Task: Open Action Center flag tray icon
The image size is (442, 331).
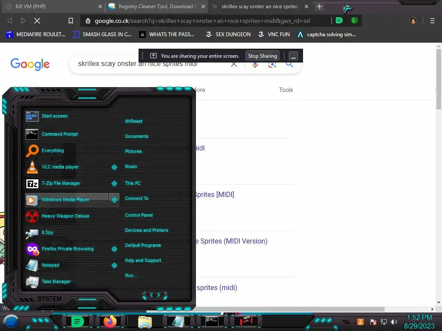Action: pos(373,322)
